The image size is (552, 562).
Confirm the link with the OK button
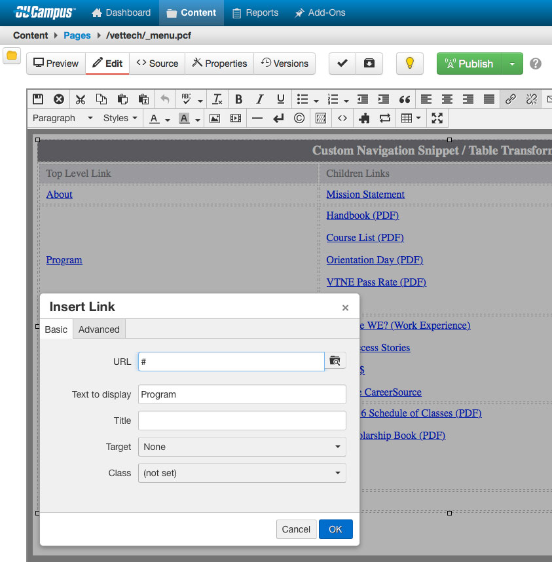pos(335,529)
